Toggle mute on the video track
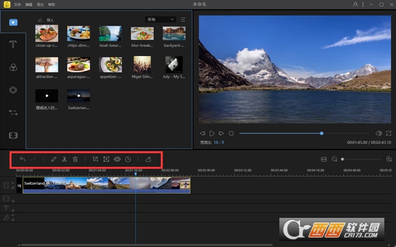396x247 pixels. point(13,184)
